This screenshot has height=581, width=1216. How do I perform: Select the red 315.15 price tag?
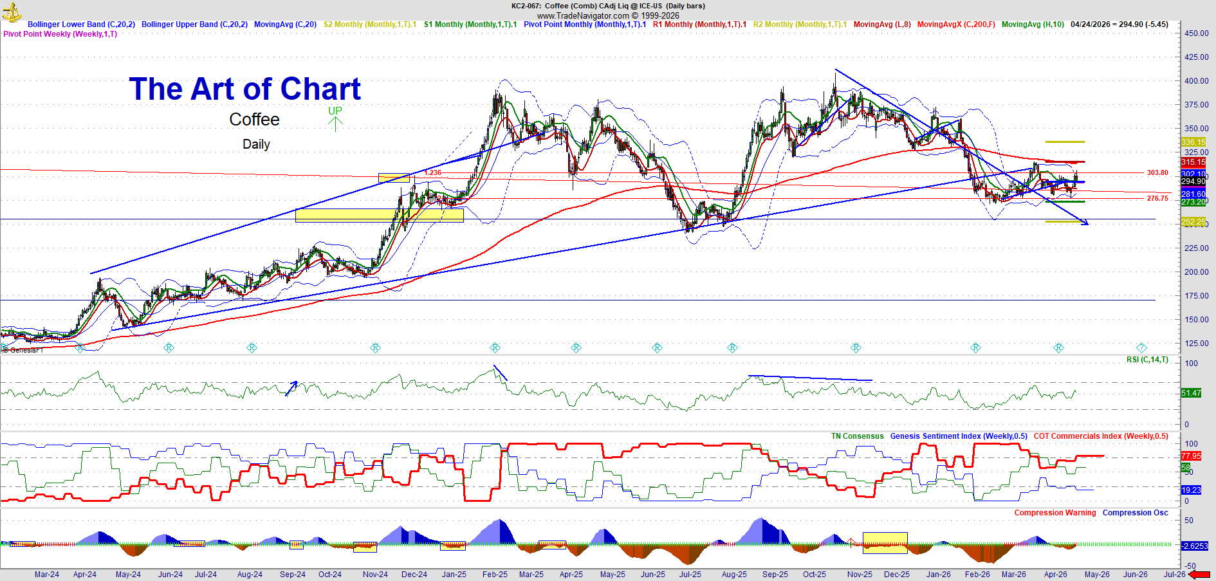[1193, 162]
